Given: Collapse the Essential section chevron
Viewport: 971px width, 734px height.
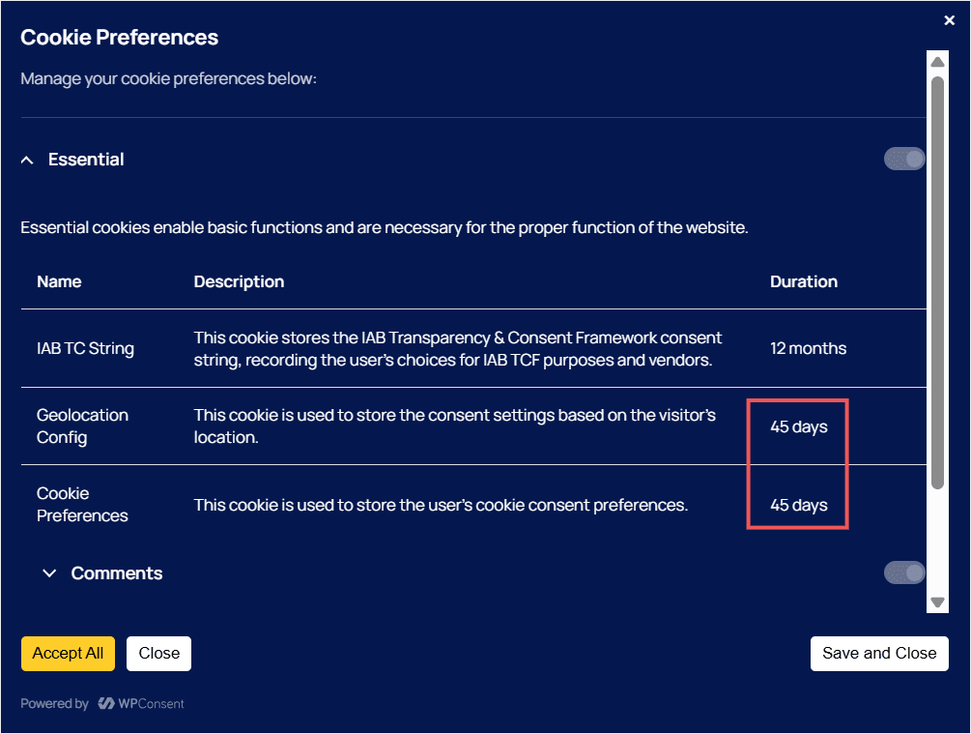Looking at the screenshot, I should point(27,160).
